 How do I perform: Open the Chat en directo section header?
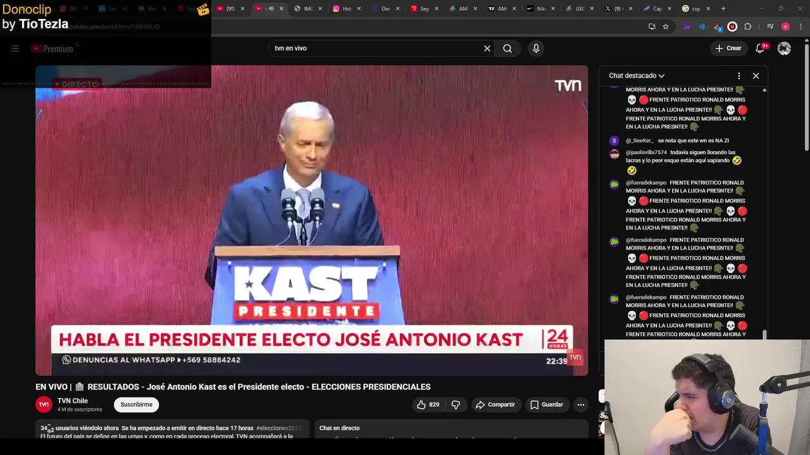pyautogui.click(x=339, y=428)
